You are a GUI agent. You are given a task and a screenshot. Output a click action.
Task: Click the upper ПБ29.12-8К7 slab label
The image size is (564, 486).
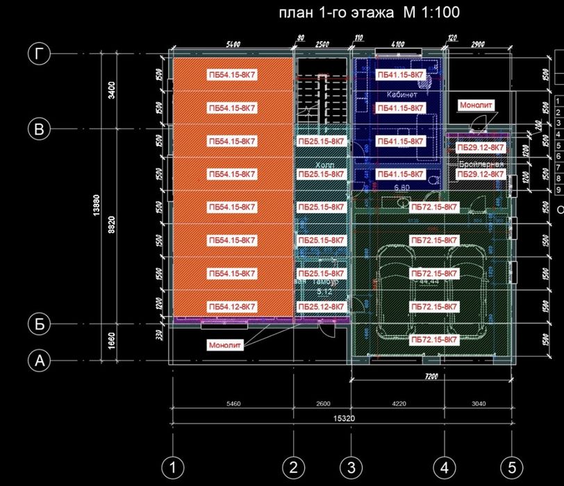pos(480,147)
